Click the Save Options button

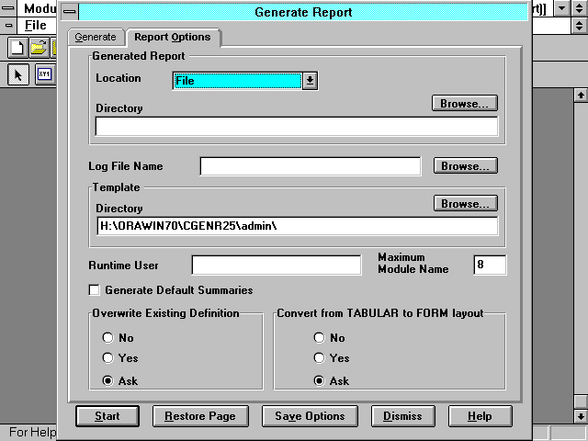click(x=310, y=416)
